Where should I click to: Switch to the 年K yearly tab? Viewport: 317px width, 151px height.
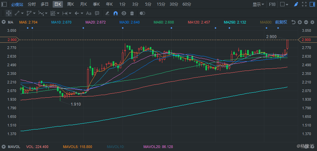pos(109,4)
